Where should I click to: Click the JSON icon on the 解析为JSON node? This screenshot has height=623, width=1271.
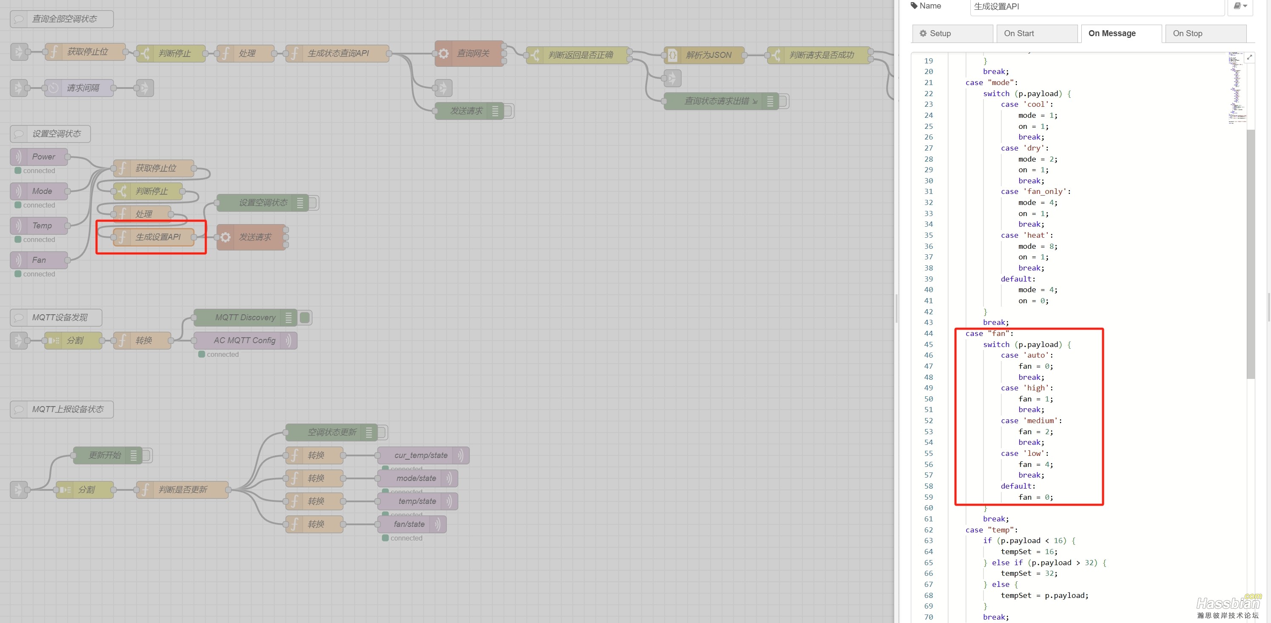point(673,55)
